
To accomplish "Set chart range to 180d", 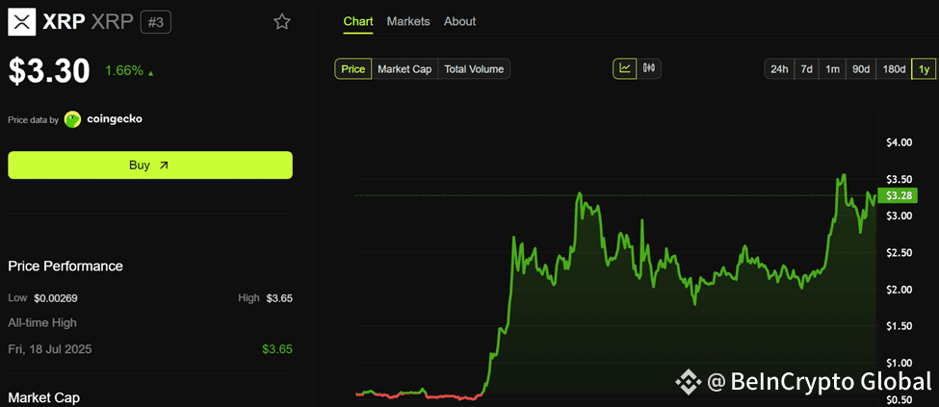I will (894, 69).
